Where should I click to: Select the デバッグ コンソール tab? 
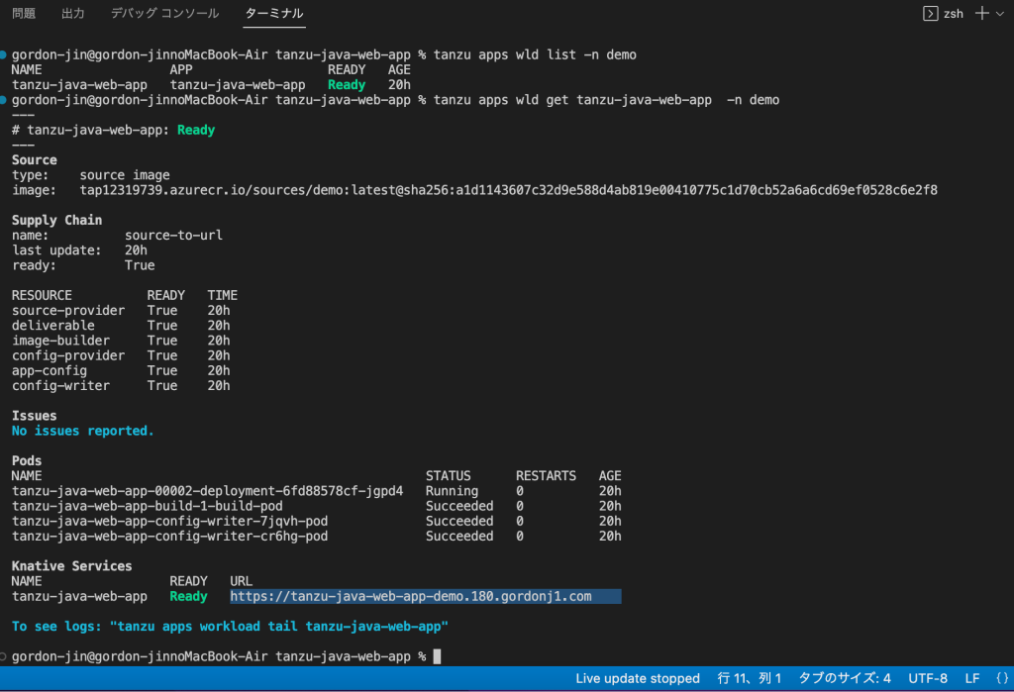(163, 14)
